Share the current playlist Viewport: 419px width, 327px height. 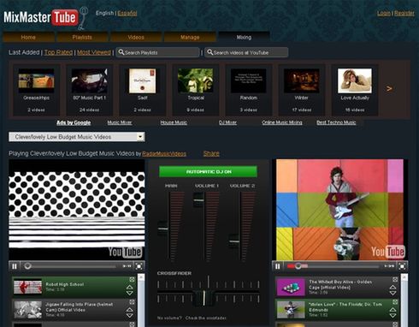211,153
